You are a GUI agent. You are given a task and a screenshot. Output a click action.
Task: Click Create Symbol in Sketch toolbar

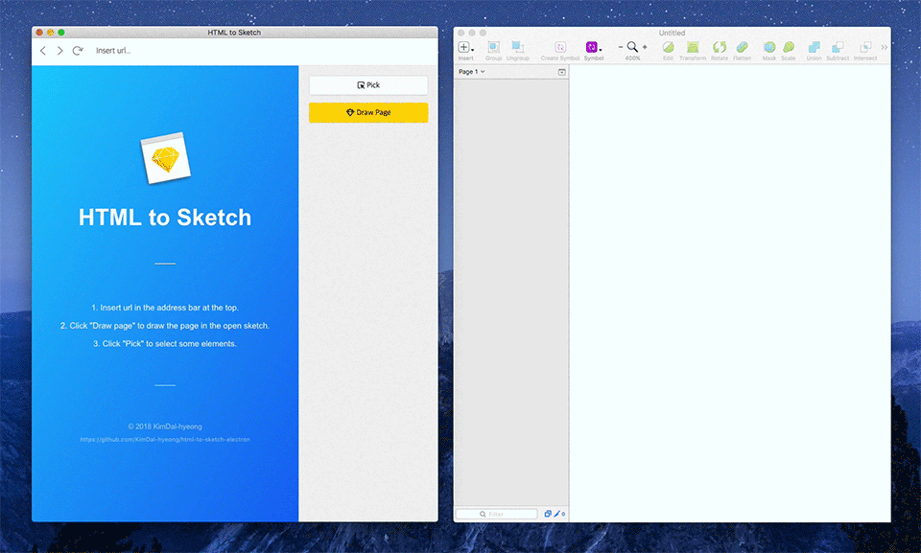(x=559, y=50)
